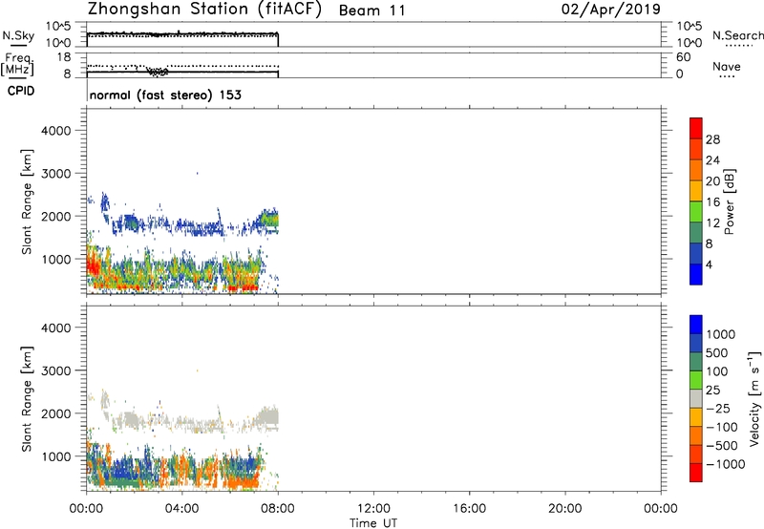The width and height of the screenshot is (764, 529).
Task: Click the "08:00" time axis tick label
Action: [278, 509]
